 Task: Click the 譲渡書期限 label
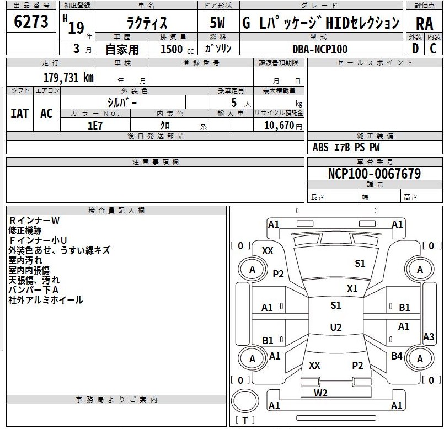click(x=279, y=62)
